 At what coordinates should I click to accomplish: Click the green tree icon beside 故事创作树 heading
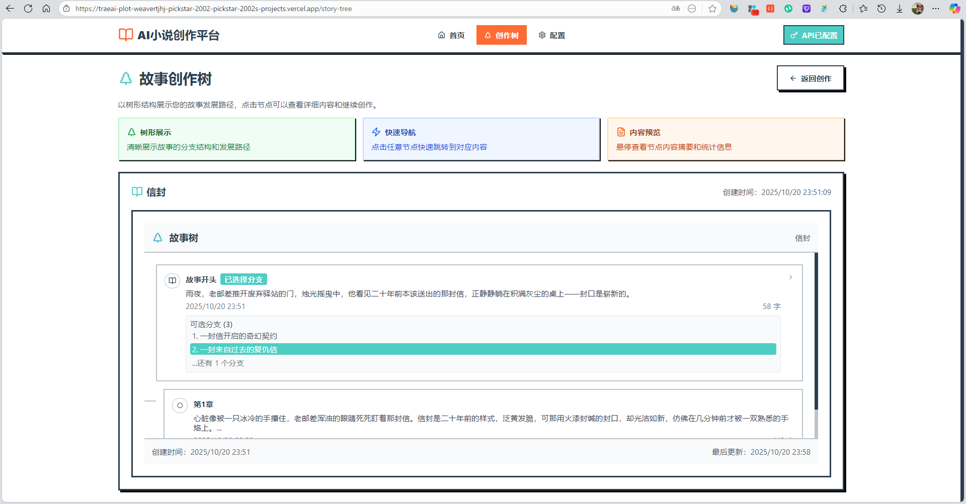(x=125, y=78)
